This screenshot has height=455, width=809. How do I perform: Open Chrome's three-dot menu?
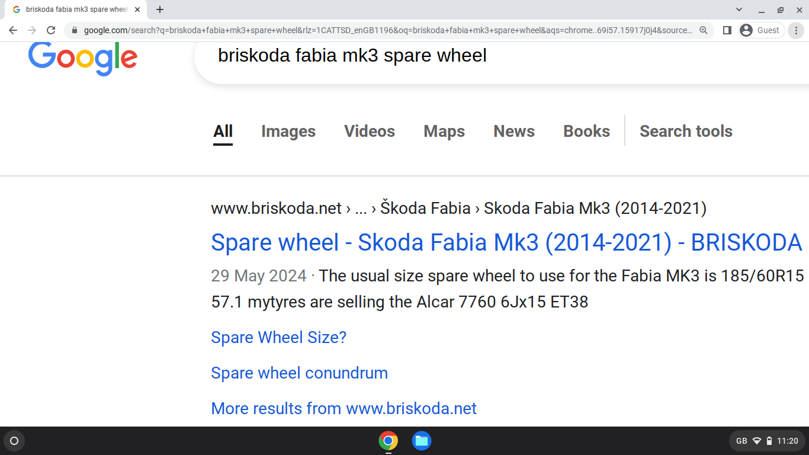[796, 30]
